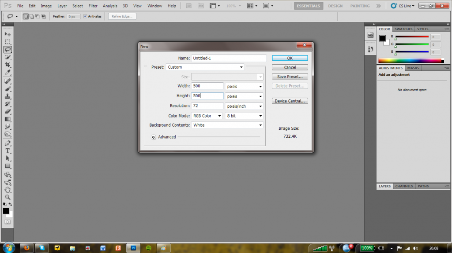452x253 pixels.
Task: Toggle the Anti-alias checkbox
Action: 85,16
